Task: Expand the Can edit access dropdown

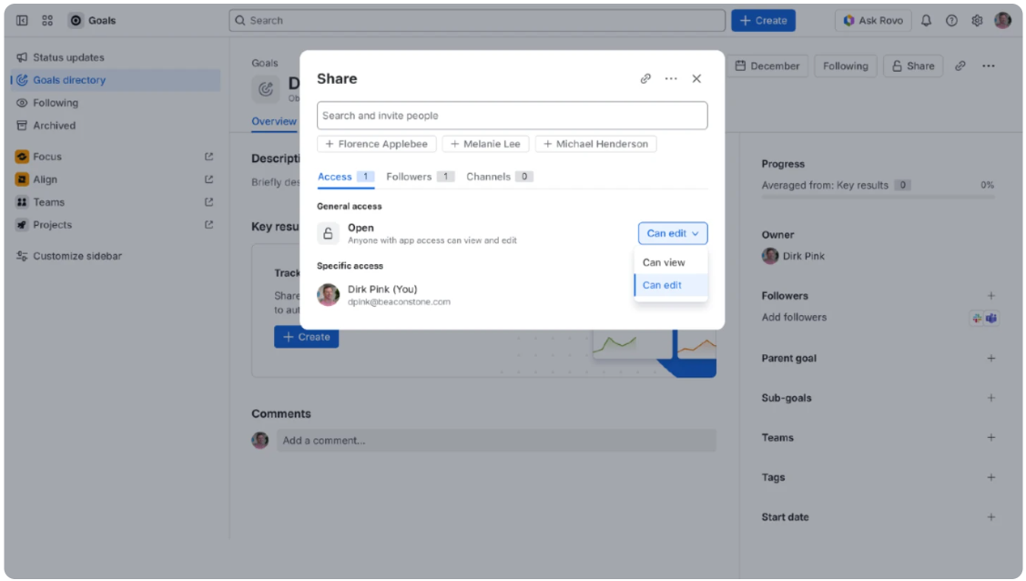Action: pos(673,233)
